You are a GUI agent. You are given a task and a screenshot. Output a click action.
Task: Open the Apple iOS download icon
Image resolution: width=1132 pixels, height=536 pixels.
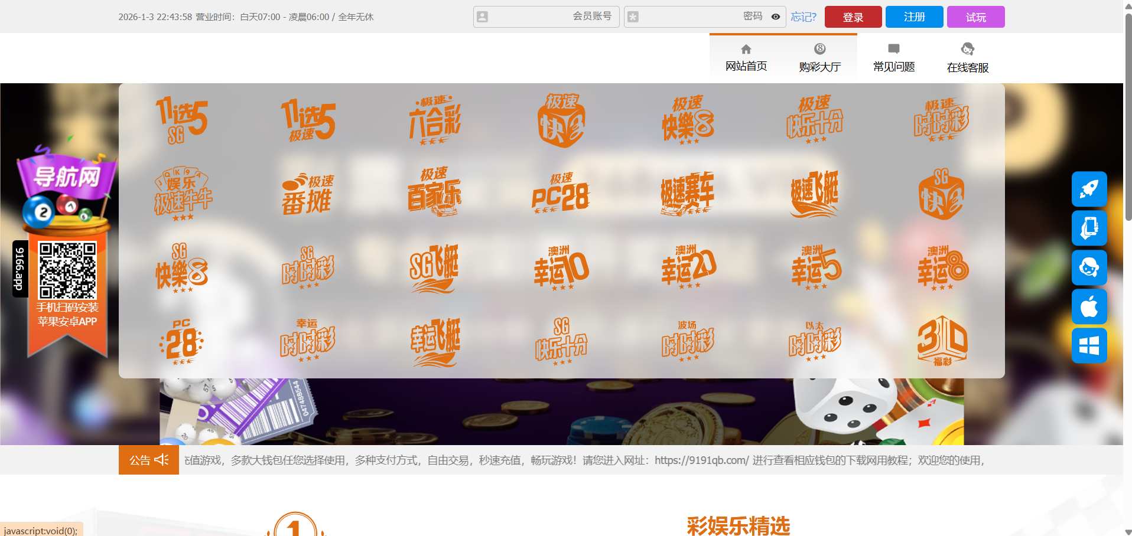pyautogui.click(x=1089, y=306)
